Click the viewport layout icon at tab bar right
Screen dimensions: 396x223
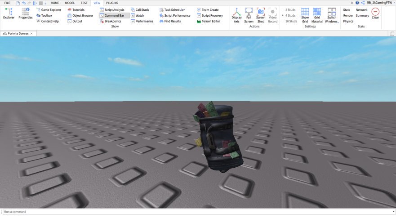(x=392, y=33)
